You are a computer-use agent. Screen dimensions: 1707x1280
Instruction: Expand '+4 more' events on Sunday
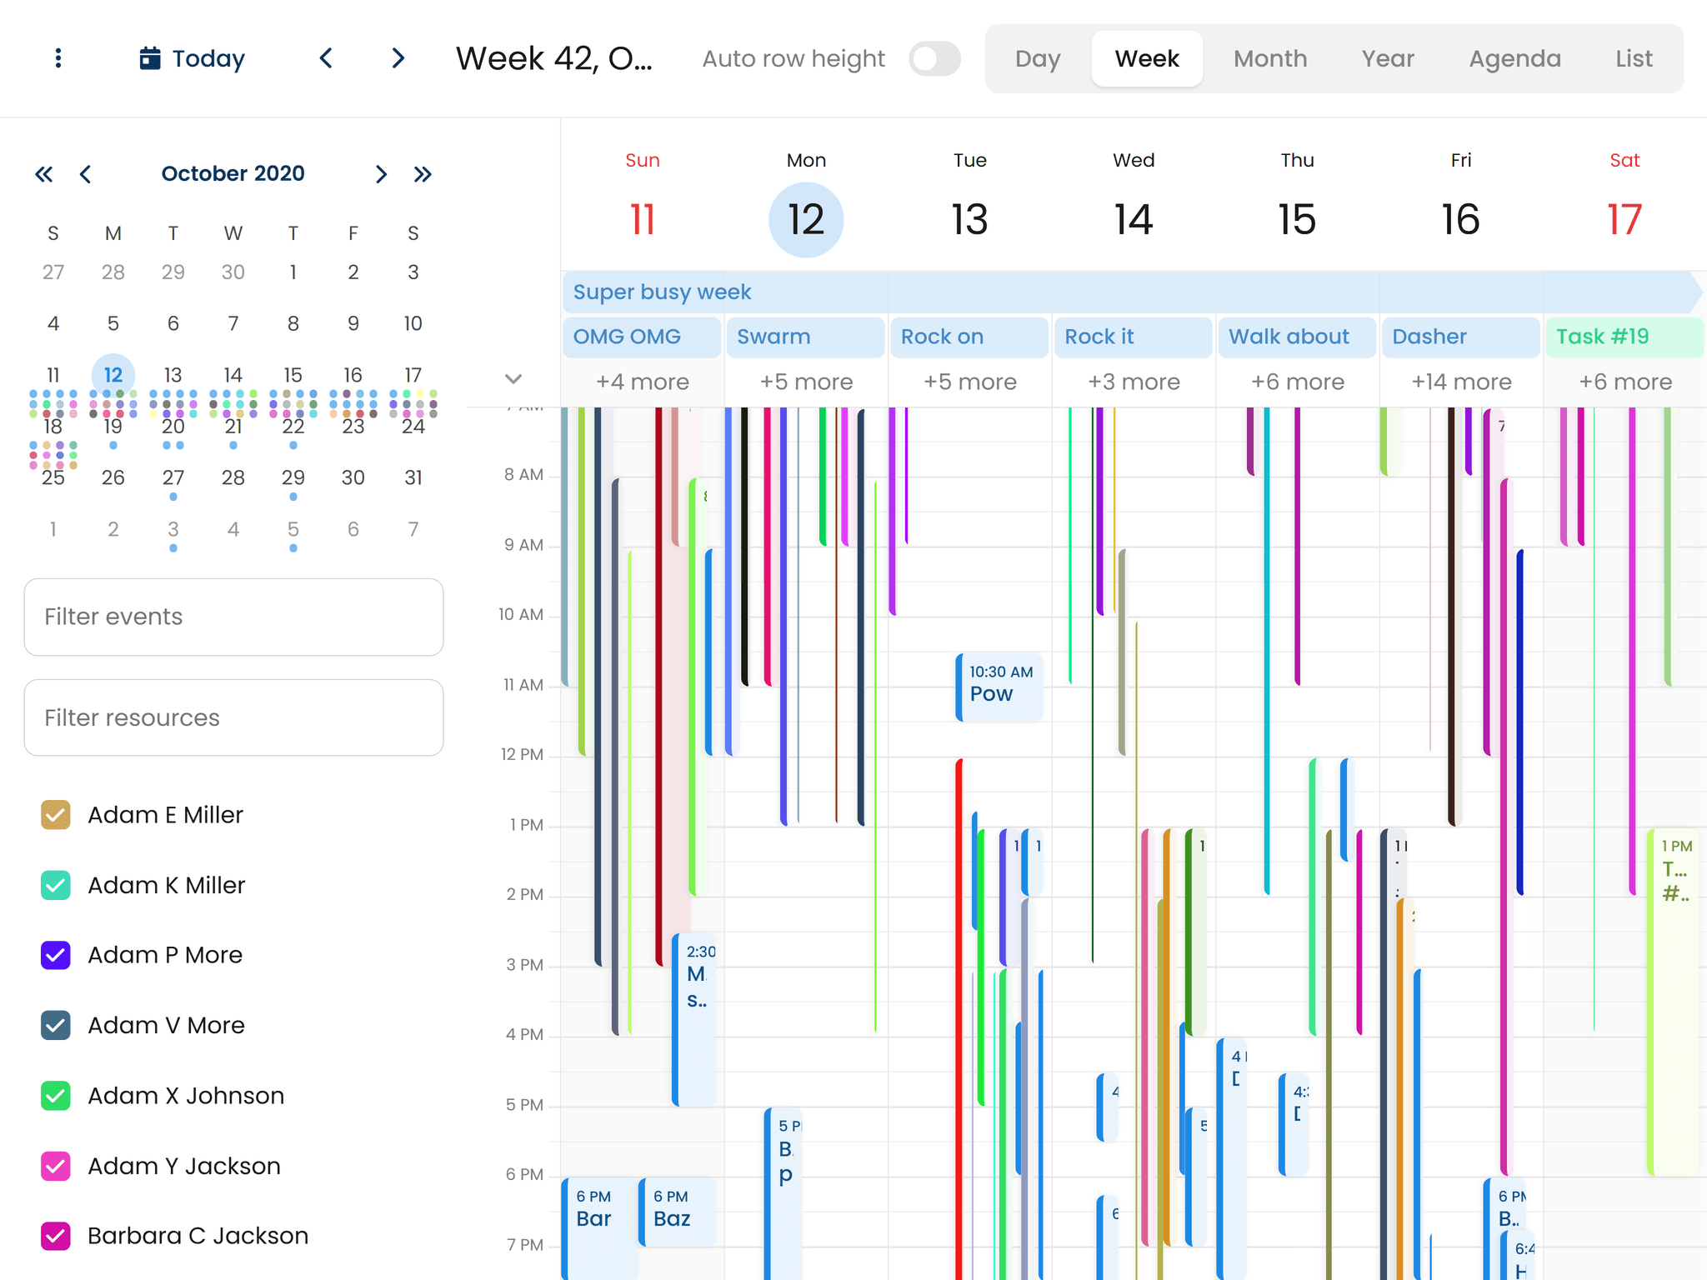coord(641,382)
